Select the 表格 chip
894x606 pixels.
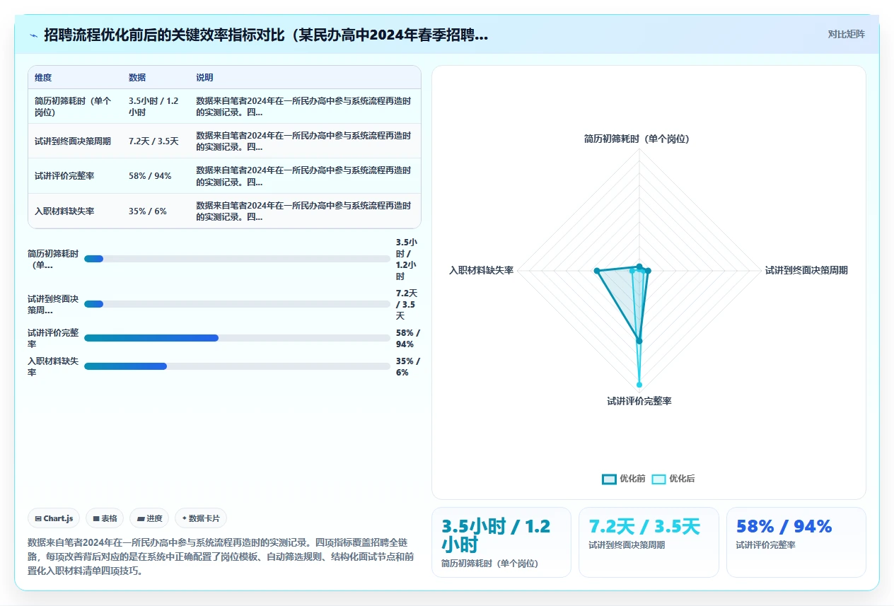pyautogui.click(x=105, y=518)
